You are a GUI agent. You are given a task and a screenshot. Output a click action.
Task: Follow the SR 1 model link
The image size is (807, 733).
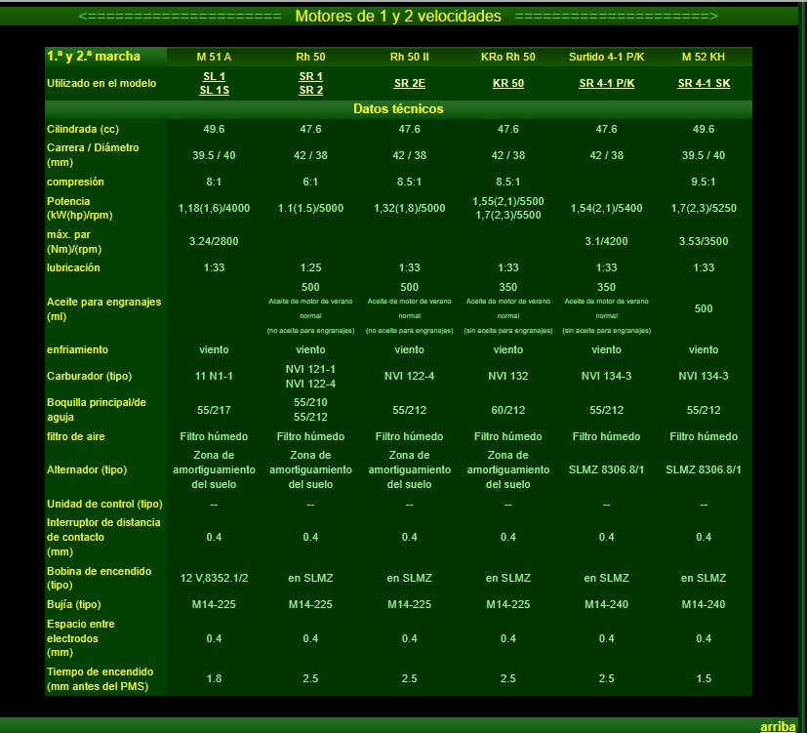(310, 76)
